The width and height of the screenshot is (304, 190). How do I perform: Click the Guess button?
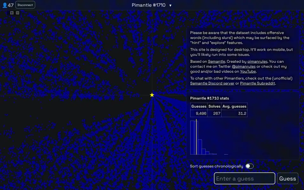coord(288,178)
